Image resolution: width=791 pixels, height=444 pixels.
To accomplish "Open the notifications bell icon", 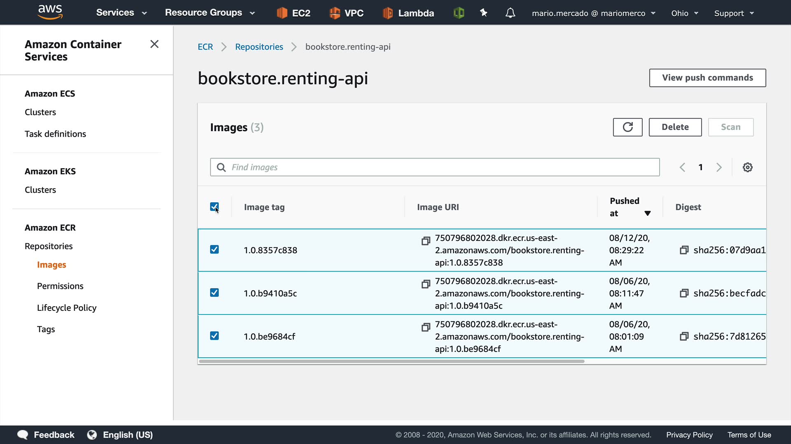I will click(x=510, y=13).
